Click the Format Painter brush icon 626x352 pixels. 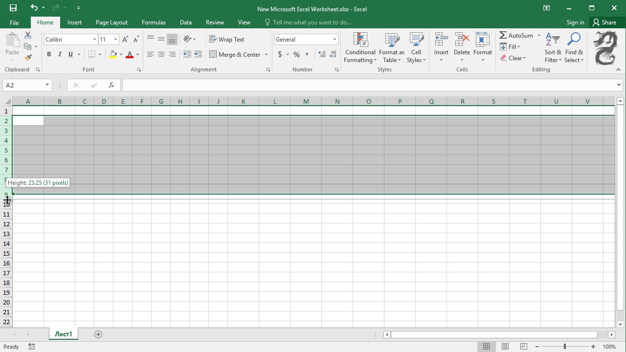pyautogui.click(x=28, y=57)
